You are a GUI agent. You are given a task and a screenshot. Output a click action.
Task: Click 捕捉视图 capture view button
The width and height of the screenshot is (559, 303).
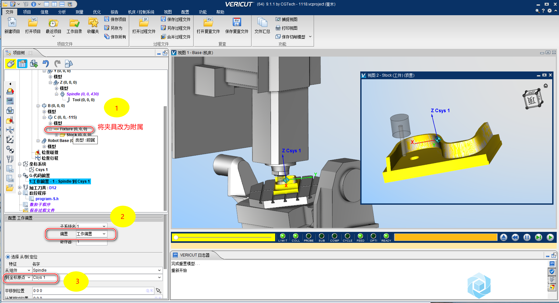286,19
